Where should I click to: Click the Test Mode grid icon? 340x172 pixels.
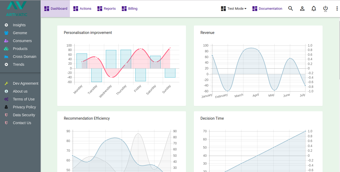click(223, 9)
